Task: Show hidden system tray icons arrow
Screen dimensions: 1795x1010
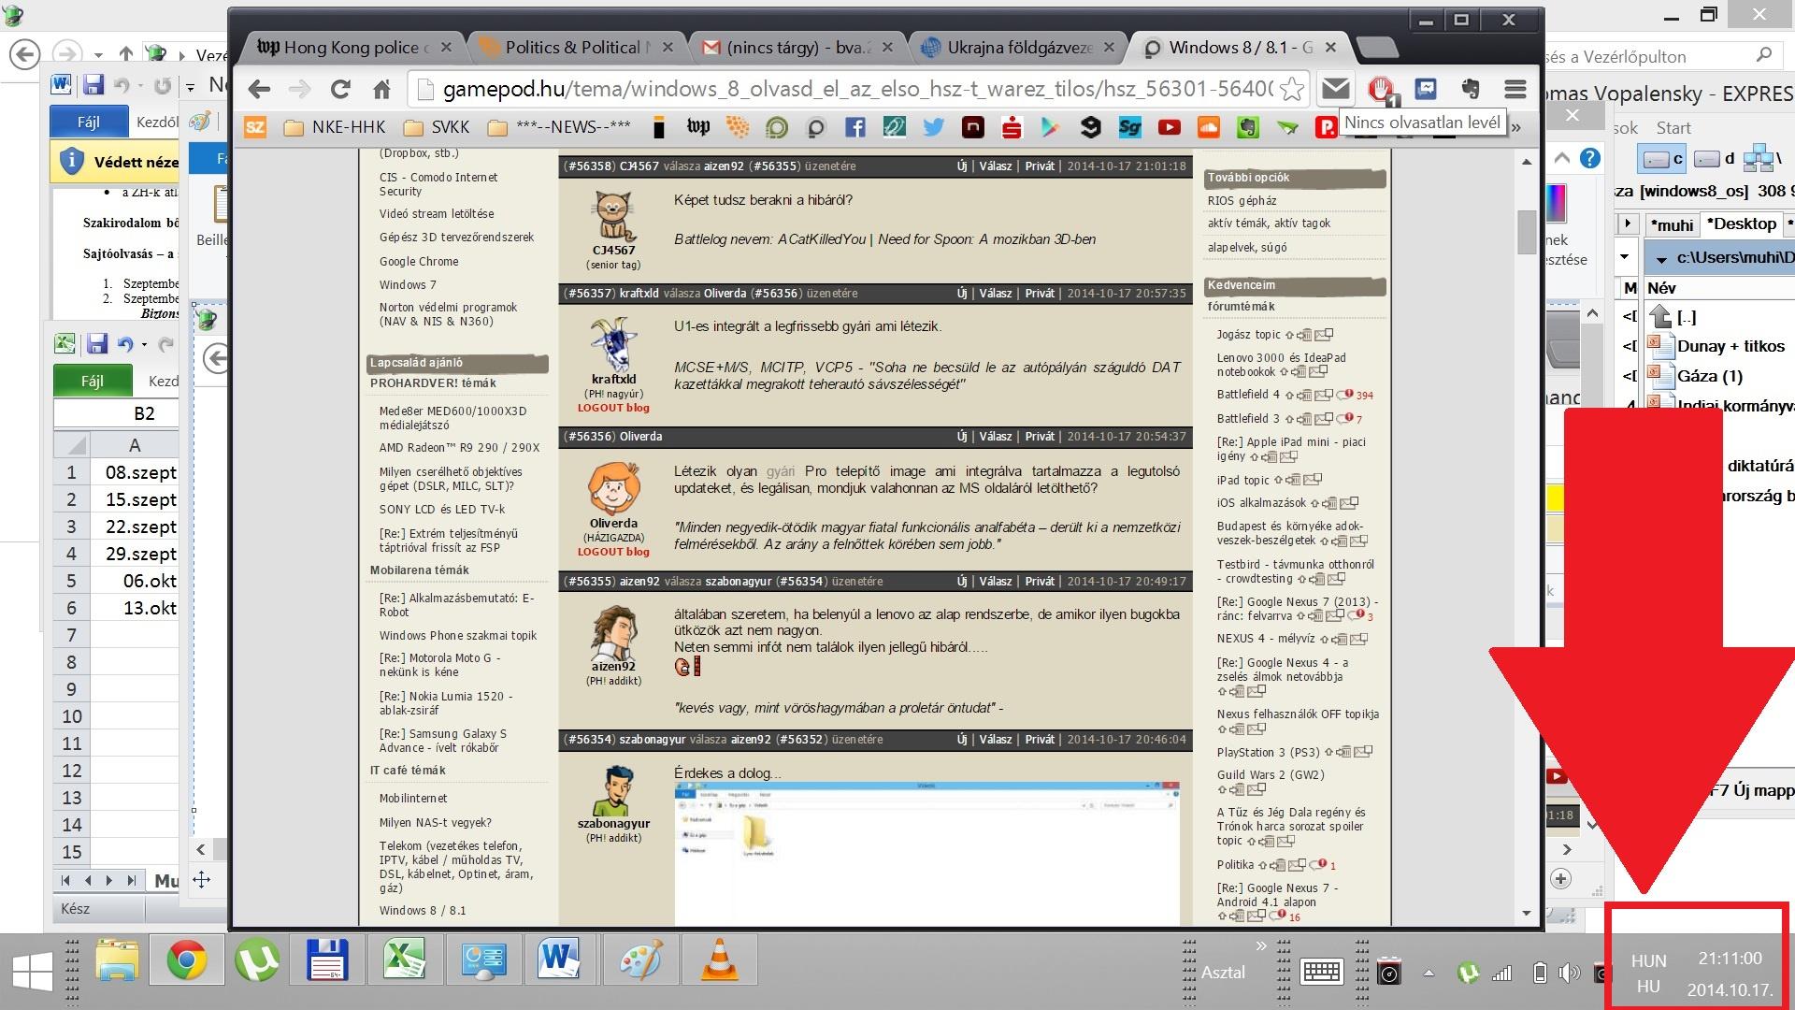Action: [1429, 974]
